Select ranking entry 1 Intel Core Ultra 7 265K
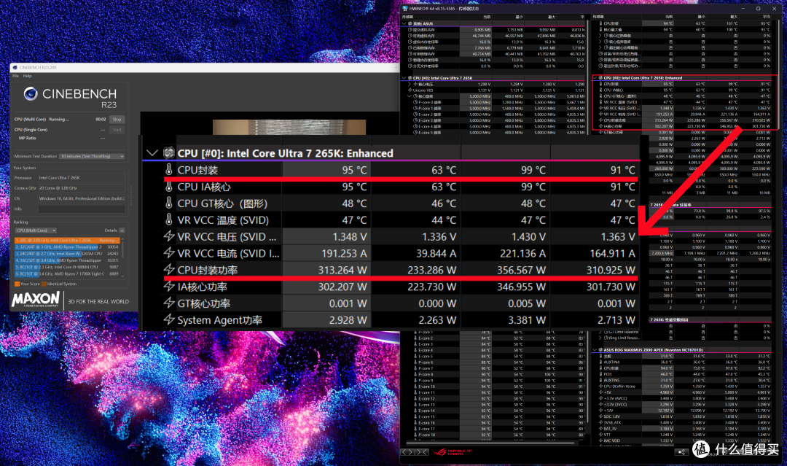The width and height of the screenshot is (787, 466). pos(67,241)
